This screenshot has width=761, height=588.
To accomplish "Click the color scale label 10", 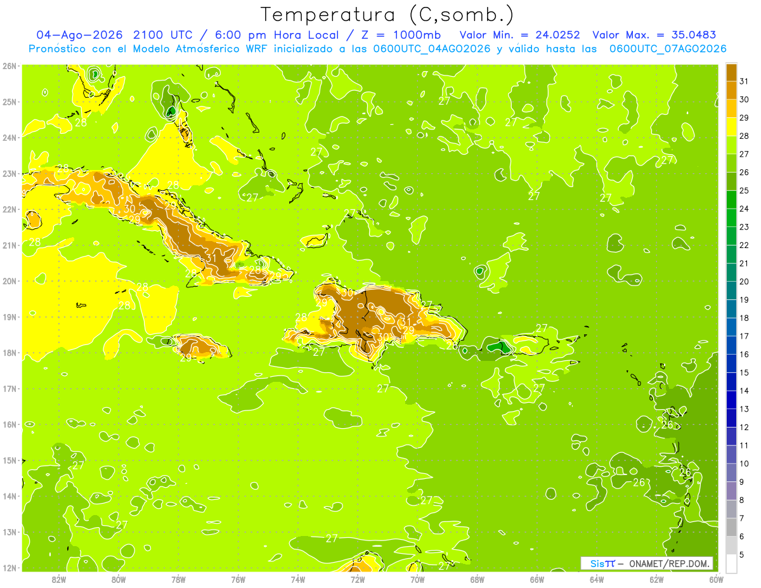I will (x=745, y=464).
